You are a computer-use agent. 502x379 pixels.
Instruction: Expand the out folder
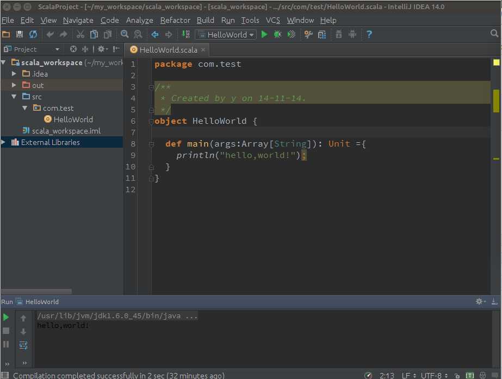click(x=14, y=85)
